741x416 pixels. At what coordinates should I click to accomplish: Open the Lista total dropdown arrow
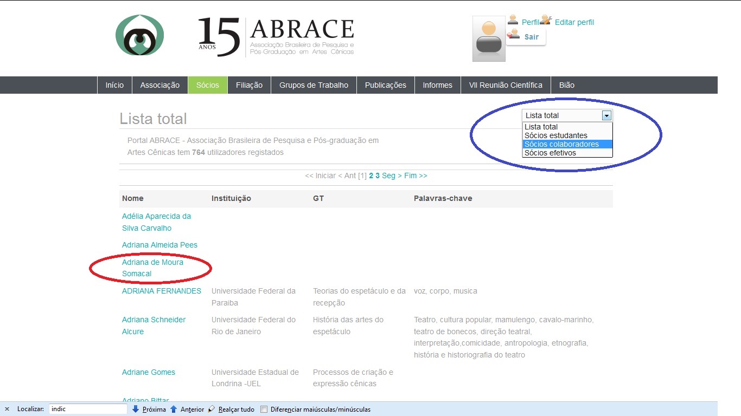tap(606, 115)
